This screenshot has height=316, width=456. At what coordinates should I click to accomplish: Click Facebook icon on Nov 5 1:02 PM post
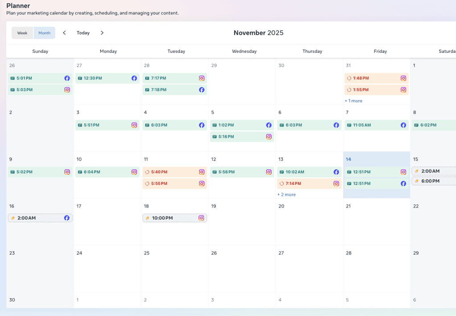click(269, 125)
